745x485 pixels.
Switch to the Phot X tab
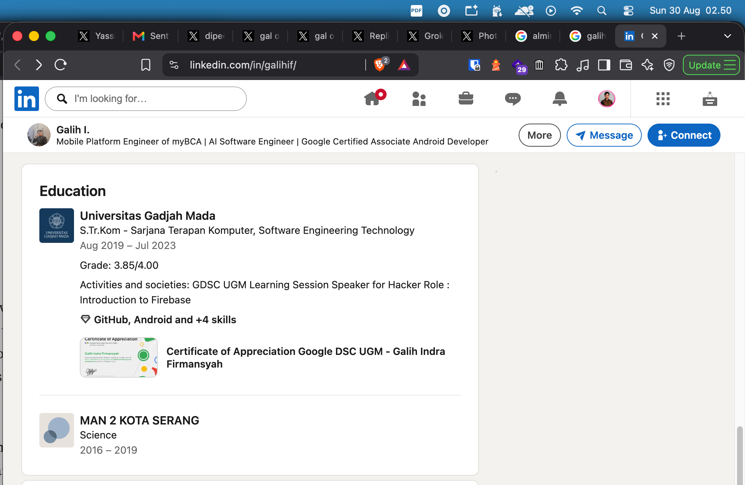479,36
